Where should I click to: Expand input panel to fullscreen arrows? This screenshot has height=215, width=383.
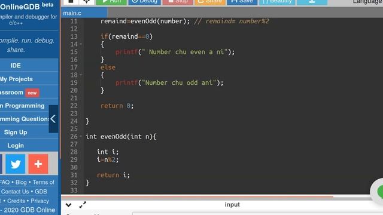point(83,205)
